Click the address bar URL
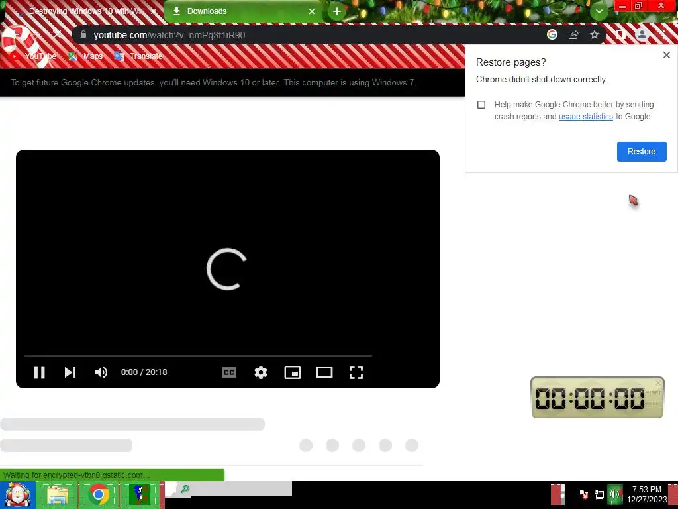This screenshot has width=678, height=509. tap(169, 35)
